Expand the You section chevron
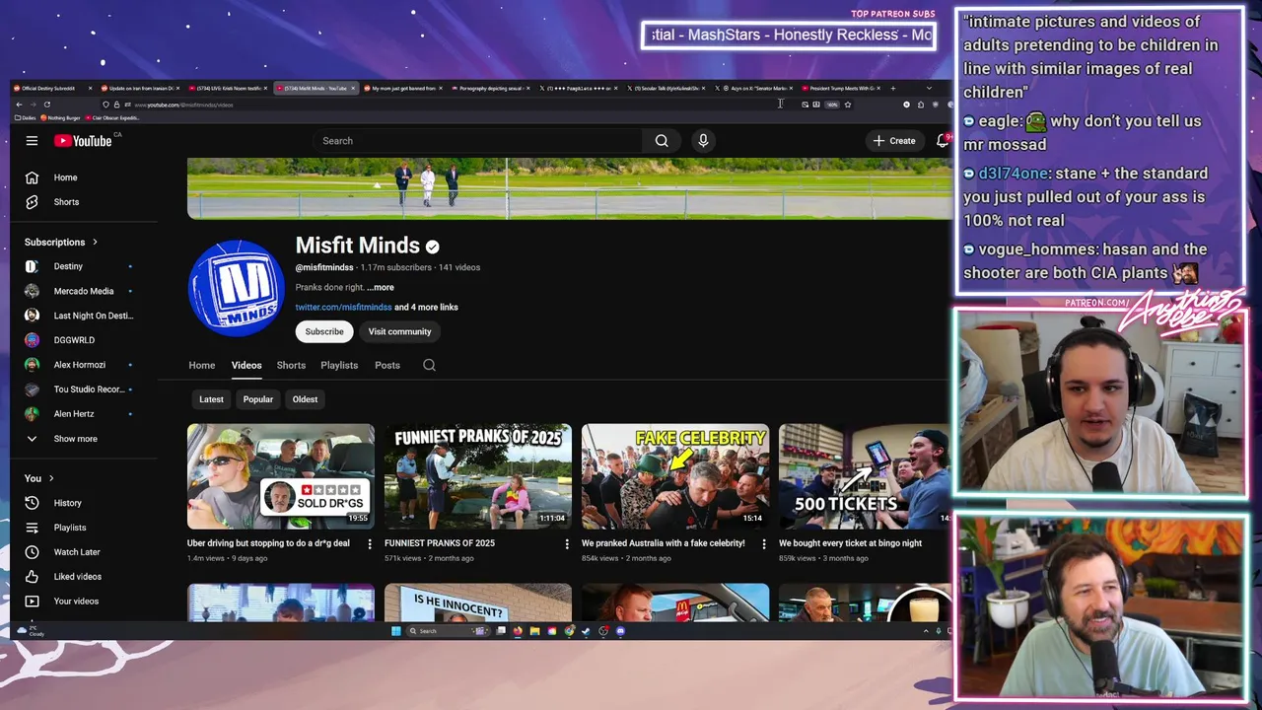The height and width of the screenshot is (710, 1262). (x=51, y=478)
